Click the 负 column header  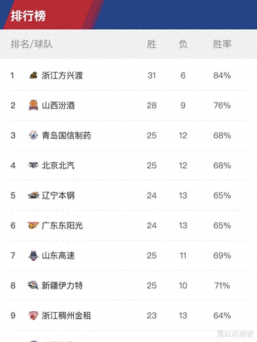click(x=183, y=44)
